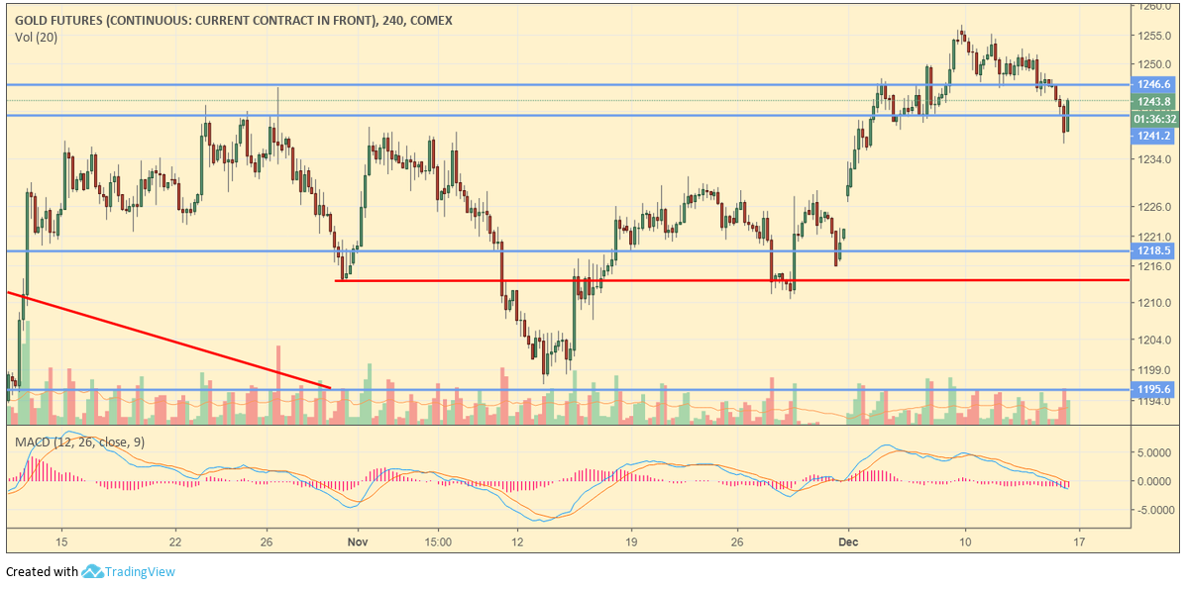Select the 1241.2 price level label
This screenshot has width=1186, height=589.
click(1155, 135)
